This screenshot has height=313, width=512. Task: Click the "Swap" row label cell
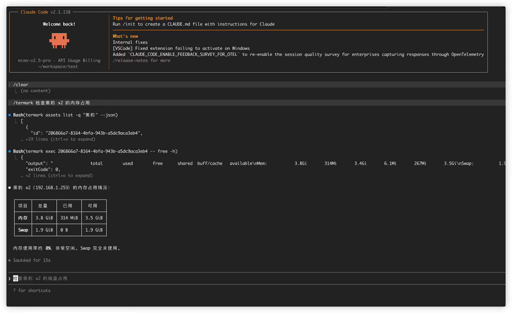pos(23,230)
